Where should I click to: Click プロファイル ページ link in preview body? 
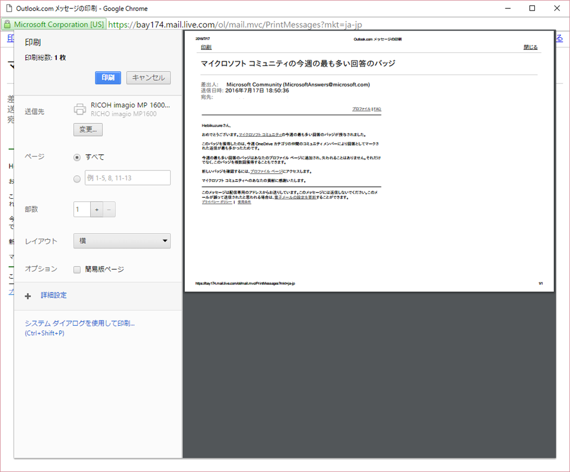coord(266,171)
